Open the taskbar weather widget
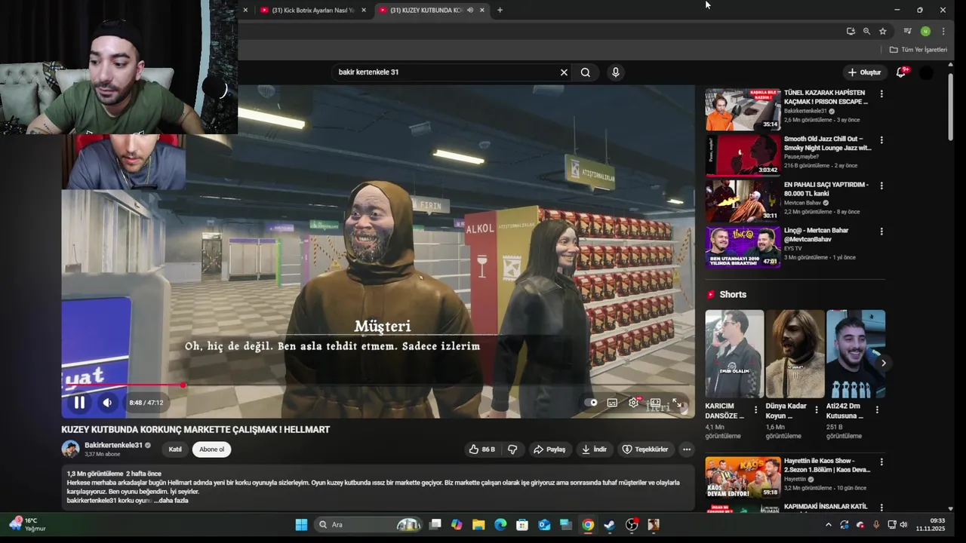966x543 pixels. 26,524
